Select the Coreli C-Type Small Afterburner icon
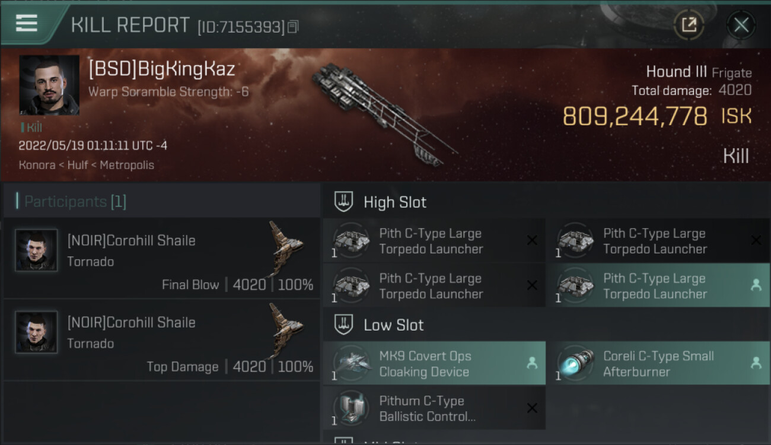 [576, 363]
